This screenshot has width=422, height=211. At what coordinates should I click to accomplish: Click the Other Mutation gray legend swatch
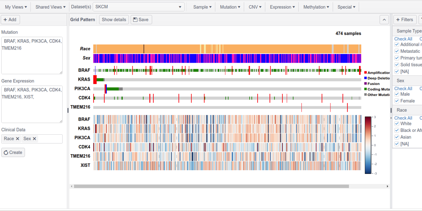tap(366, 95)
